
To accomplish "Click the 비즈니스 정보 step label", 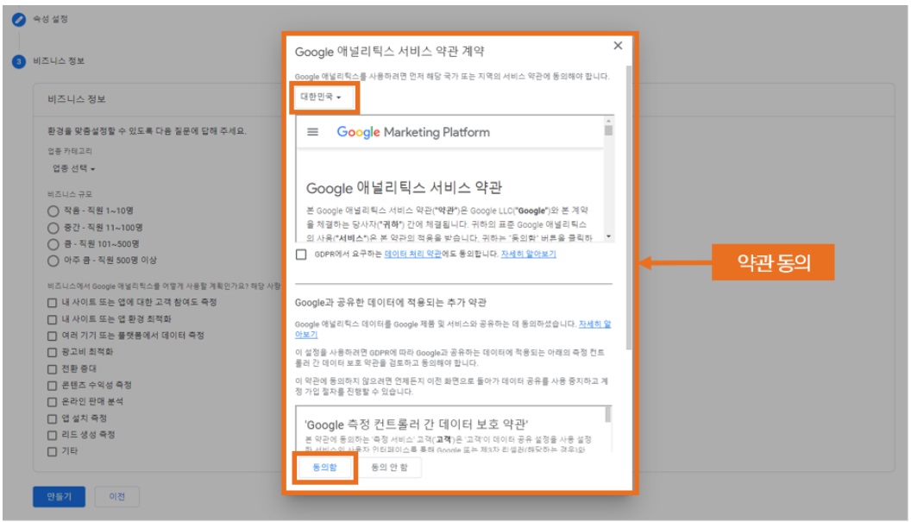I will click(59, 61).
